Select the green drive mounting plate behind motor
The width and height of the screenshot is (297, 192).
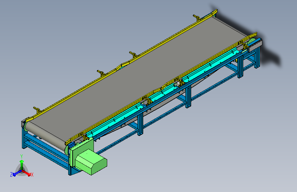(82, 149)
